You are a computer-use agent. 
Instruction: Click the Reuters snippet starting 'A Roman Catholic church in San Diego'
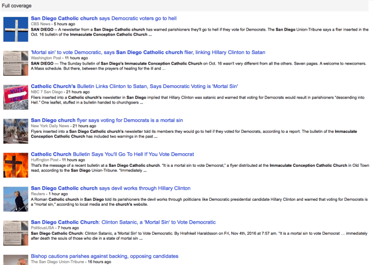(199, 202)
